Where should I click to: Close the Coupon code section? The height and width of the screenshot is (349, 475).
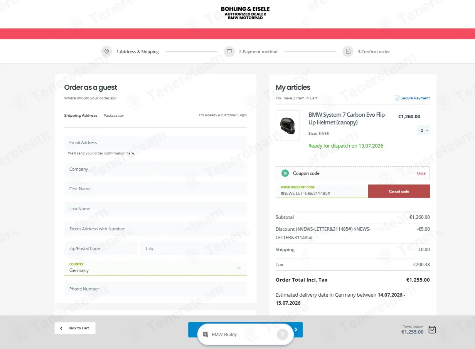coord(421,173)
